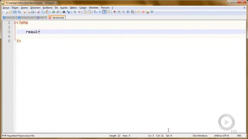Open the Çalıştır menu

coord(83,8)
